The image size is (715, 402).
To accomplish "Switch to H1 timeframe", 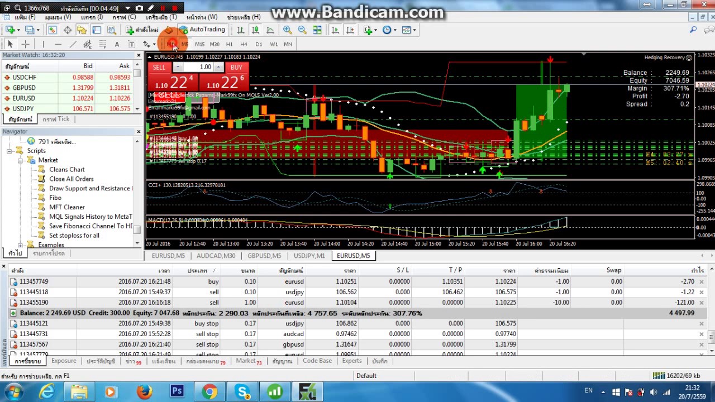I will pyautogui.click(x=229, y=44).
